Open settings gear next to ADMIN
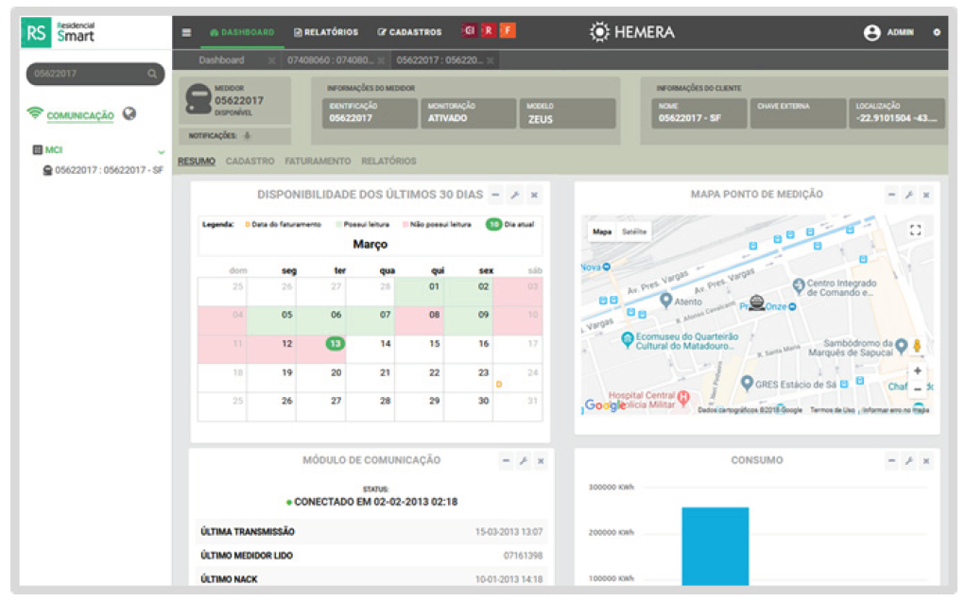The height and width of the screenshot is (602, 965). [x=937, y=32]
